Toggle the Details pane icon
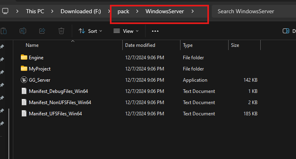 [x=286, y=31]
